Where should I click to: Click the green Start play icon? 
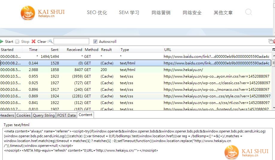(x=2, y=41)
